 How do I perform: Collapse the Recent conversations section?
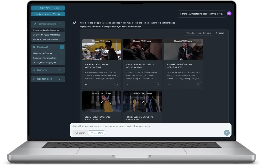point(60,24)
